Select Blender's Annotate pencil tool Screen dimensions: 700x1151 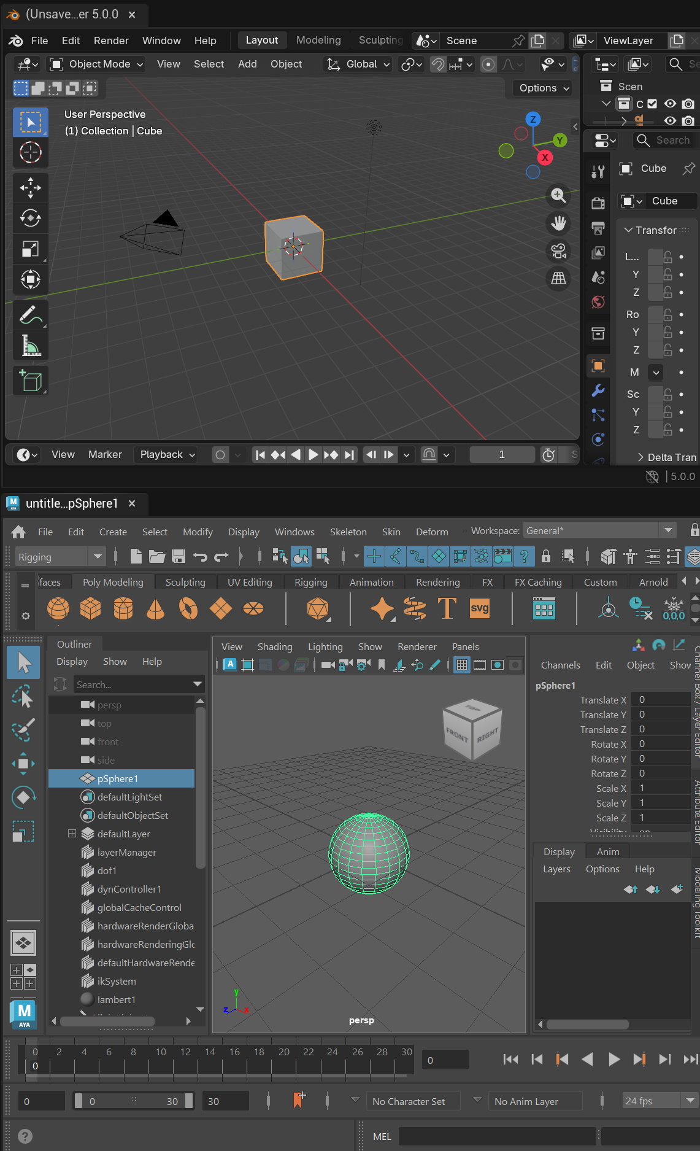pyautogui.click(x=30, y=316)
